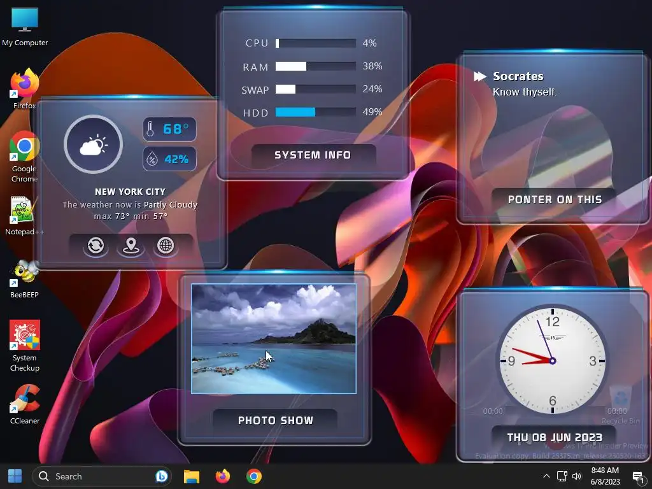Viewport: 652px width, 489px height.
Task: Open the taskbar clock and date
Action: (605, 476)
